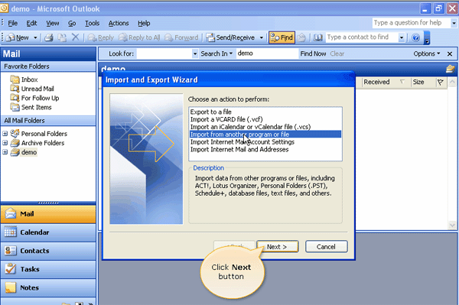
Task: Open the Address Book icon
Action: [318, 37]
